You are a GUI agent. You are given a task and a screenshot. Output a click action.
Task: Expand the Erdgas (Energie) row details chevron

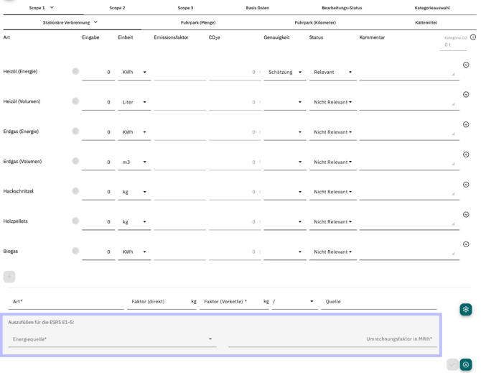click(x=466, y=124)
